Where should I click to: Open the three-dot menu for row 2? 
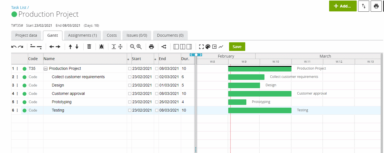[x=17, y=77]
